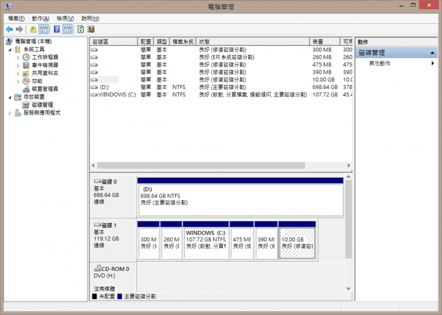Sort by 檔案系統 column header
The height and width of the screenshot is (315, 442).
click(x=183, y=42)
